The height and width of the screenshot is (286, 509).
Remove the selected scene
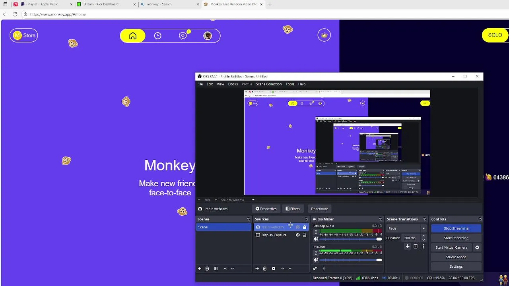pos(207,269)
